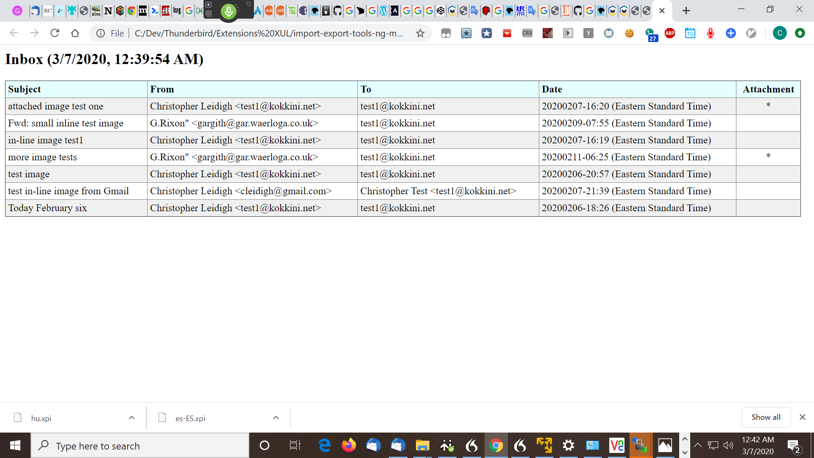Reload the current page
814x458 pixels.
(x=55, y=33)
